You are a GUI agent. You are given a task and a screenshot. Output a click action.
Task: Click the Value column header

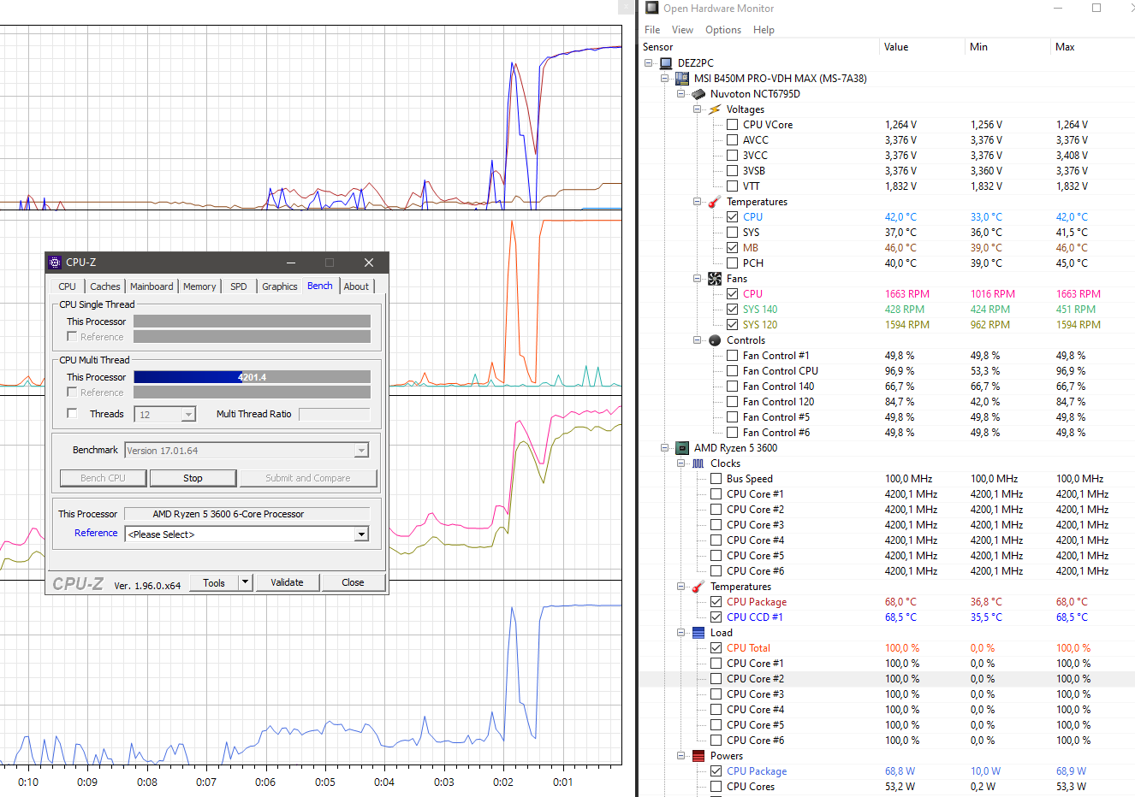pos(922,47)
